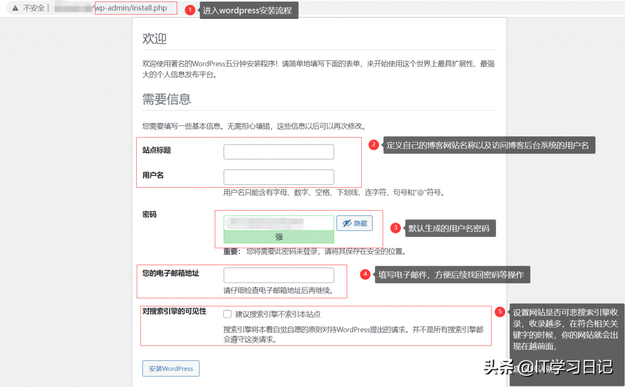Click red marker ① next to the URL
This screenshot has width=625, height=387.
point(190,9)
